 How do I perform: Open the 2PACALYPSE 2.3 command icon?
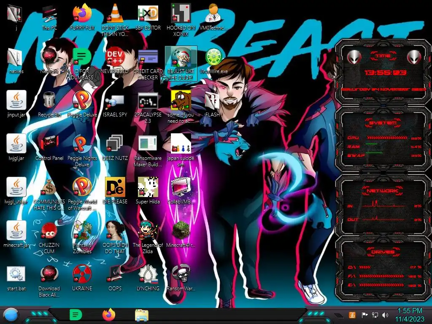148,101
